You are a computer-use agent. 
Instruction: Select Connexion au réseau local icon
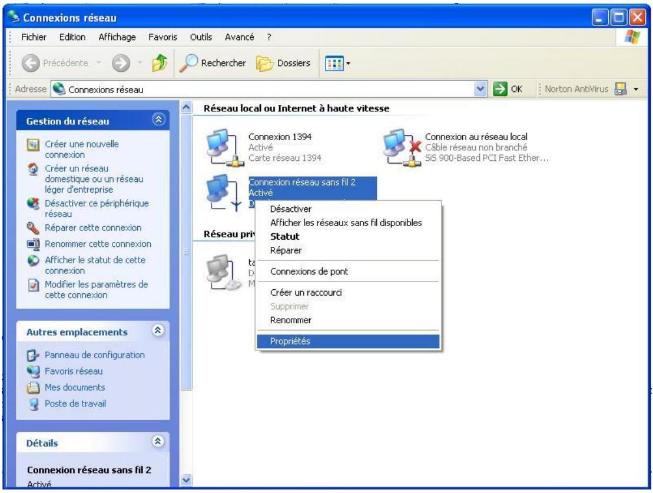coord(403,147)
